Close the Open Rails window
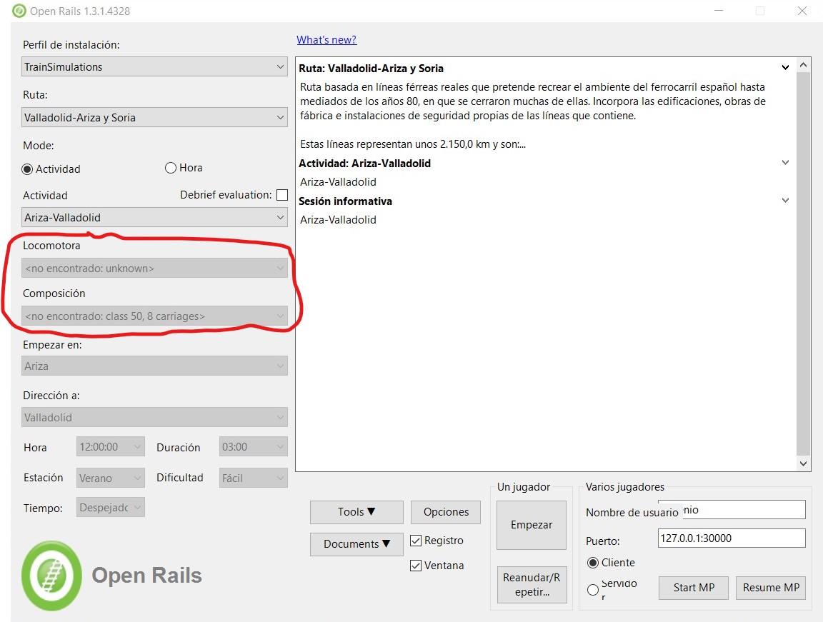This screenshot has height=622, width=823. tap(802, 11)
